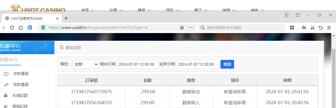Go to the browser home page icon
Screen dimensions: 336x108
tap(21, 28)
